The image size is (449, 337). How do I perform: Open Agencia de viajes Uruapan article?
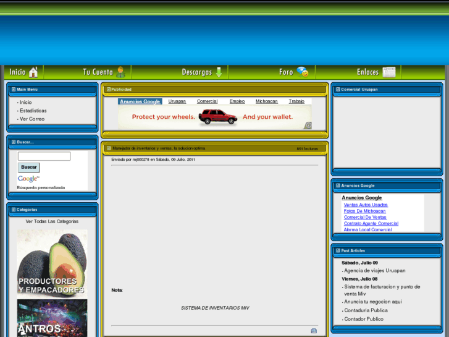pyautogui.click(x=374, y=271)
